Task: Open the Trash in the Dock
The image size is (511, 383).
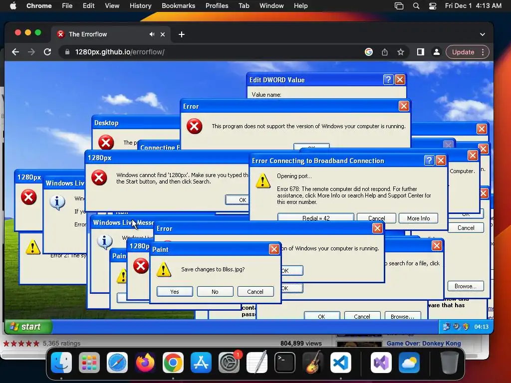Action: pyautogui.click(x=450, y=363)
